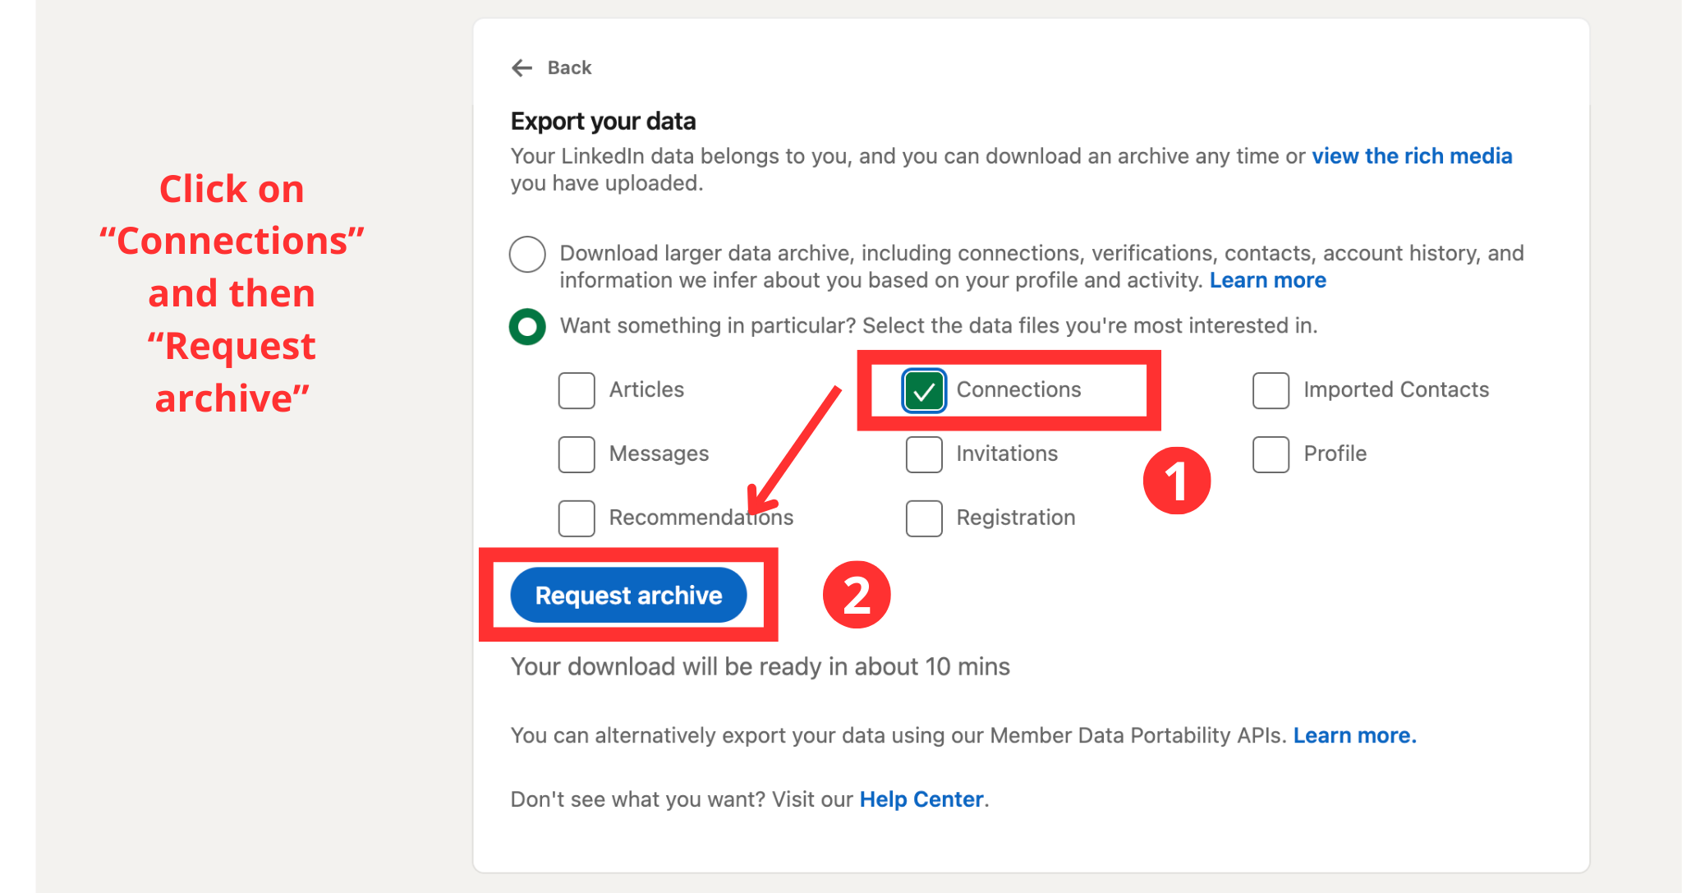Check the Recommendations checkbox
This screenshot has height=893, width=1682.
point(576,518)
